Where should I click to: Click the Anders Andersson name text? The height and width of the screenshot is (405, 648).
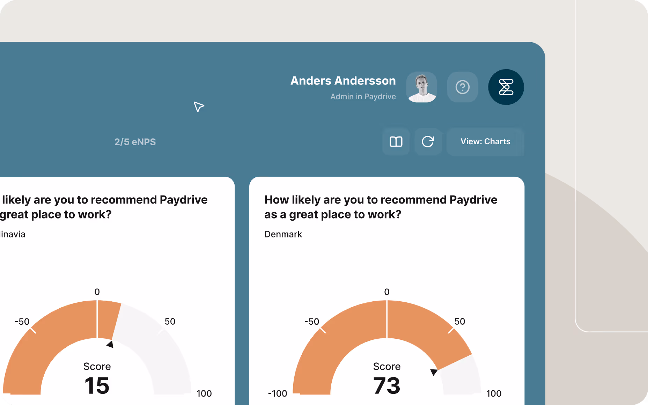pyautogui.click(x=343, y=81)
